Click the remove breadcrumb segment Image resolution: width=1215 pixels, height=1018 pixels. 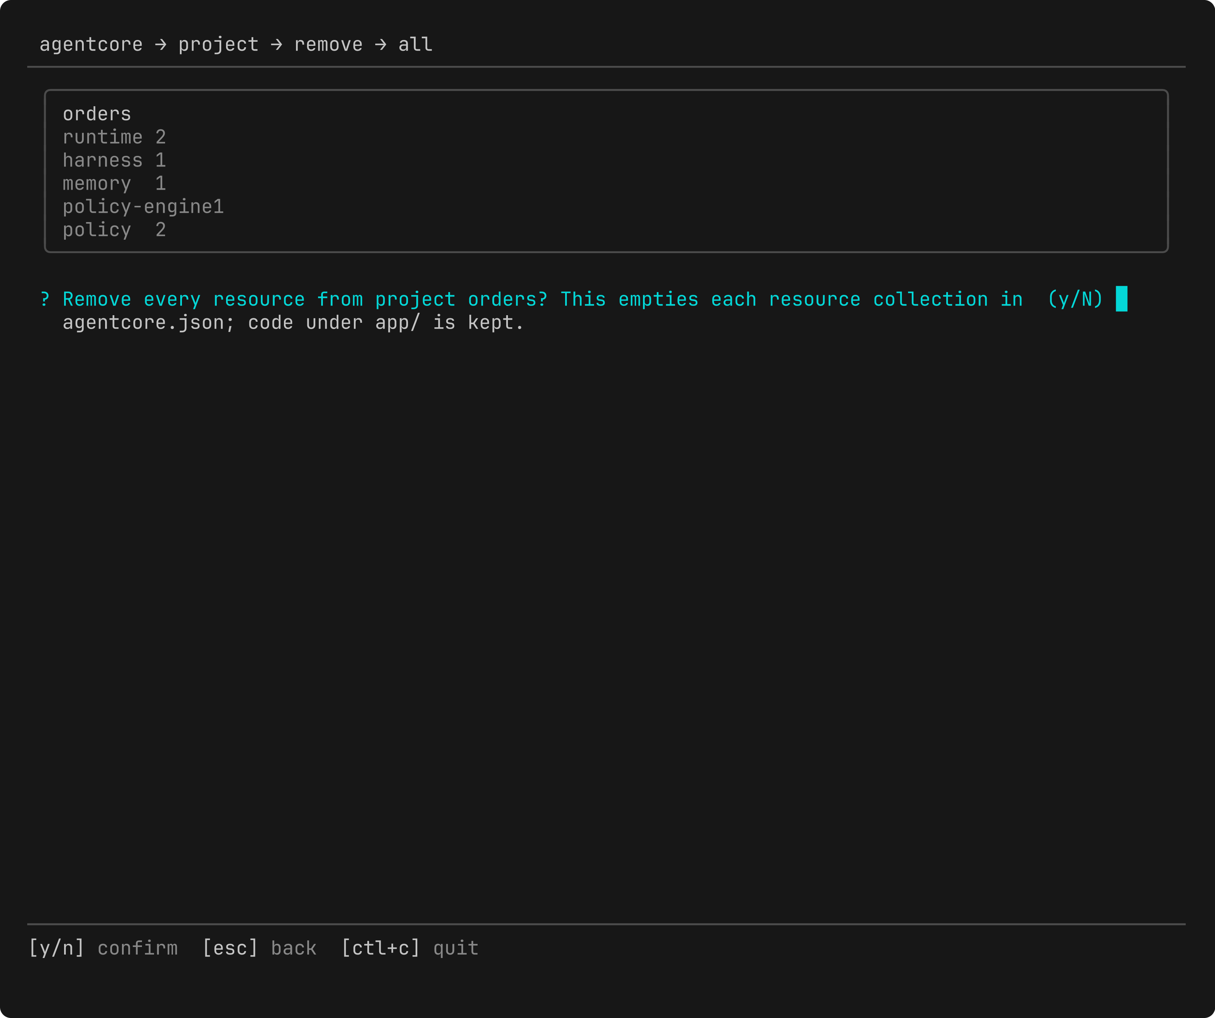[328, 44]
